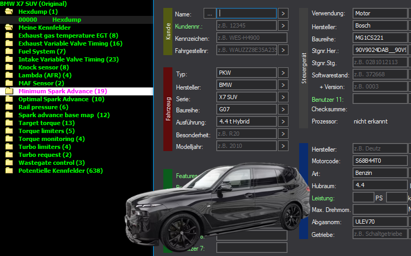
Task: Open the Name arrow button
Action: [x=283, y=13]
